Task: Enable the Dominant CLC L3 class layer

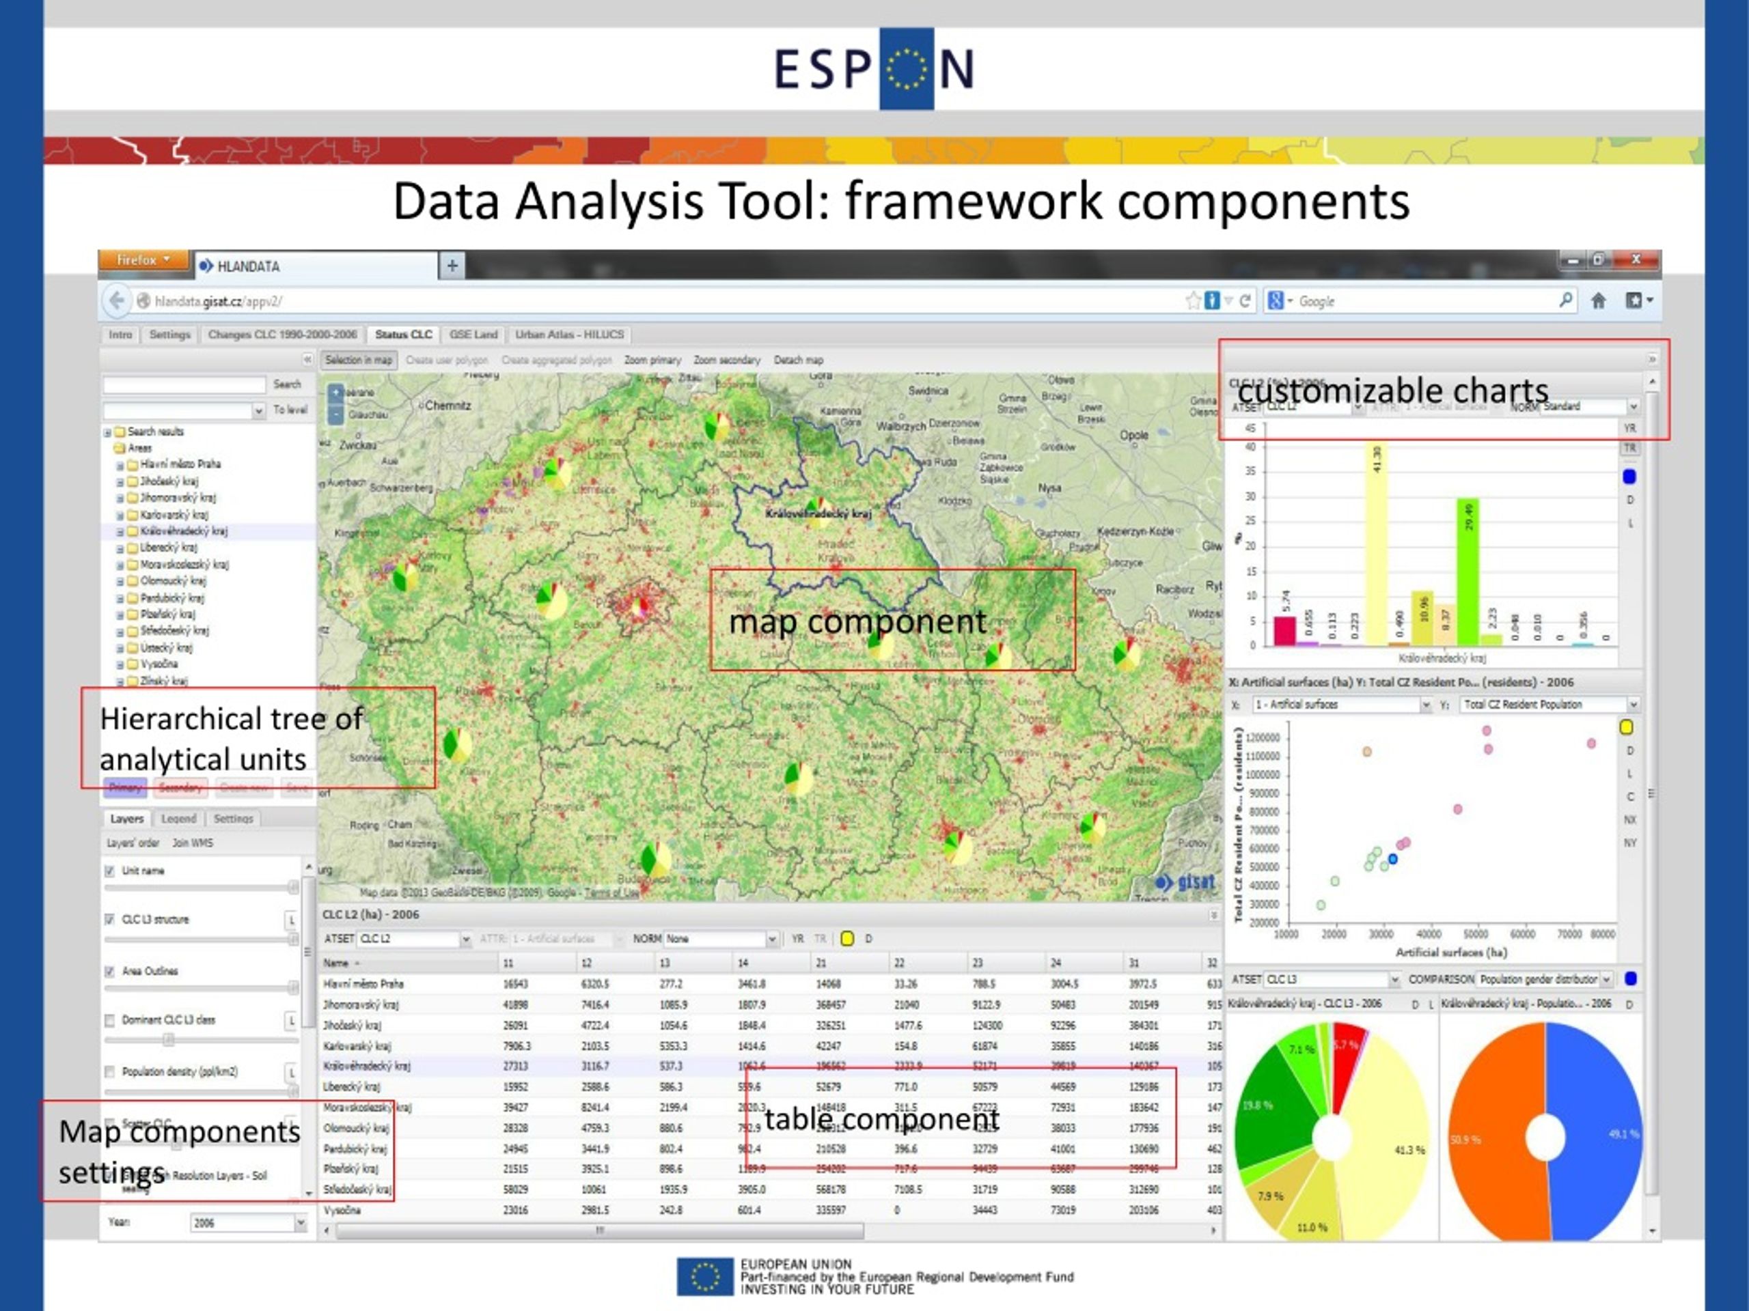Action: tap(110, 1020)
